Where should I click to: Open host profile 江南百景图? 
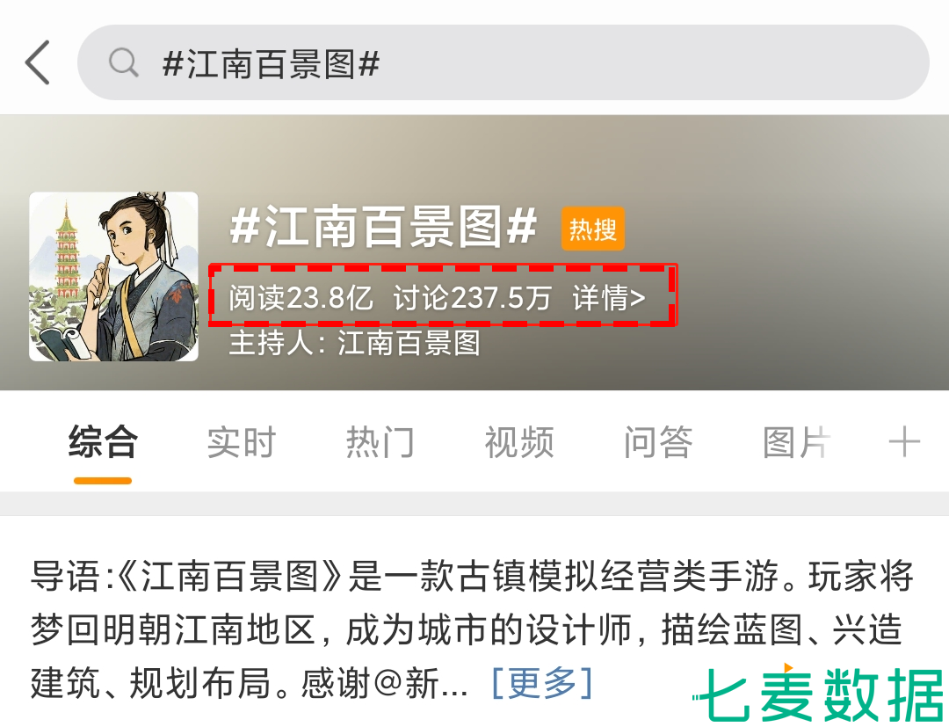tap(409, 343)
